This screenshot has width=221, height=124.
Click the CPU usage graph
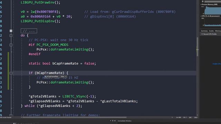[213, 22]
